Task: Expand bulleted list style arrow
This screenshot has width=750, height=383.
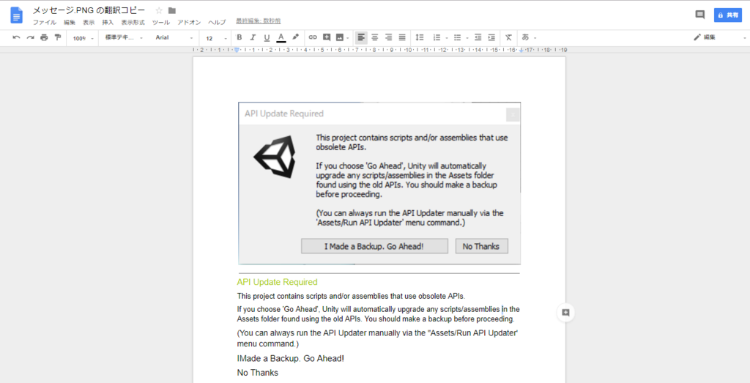Action: [467, 38]
